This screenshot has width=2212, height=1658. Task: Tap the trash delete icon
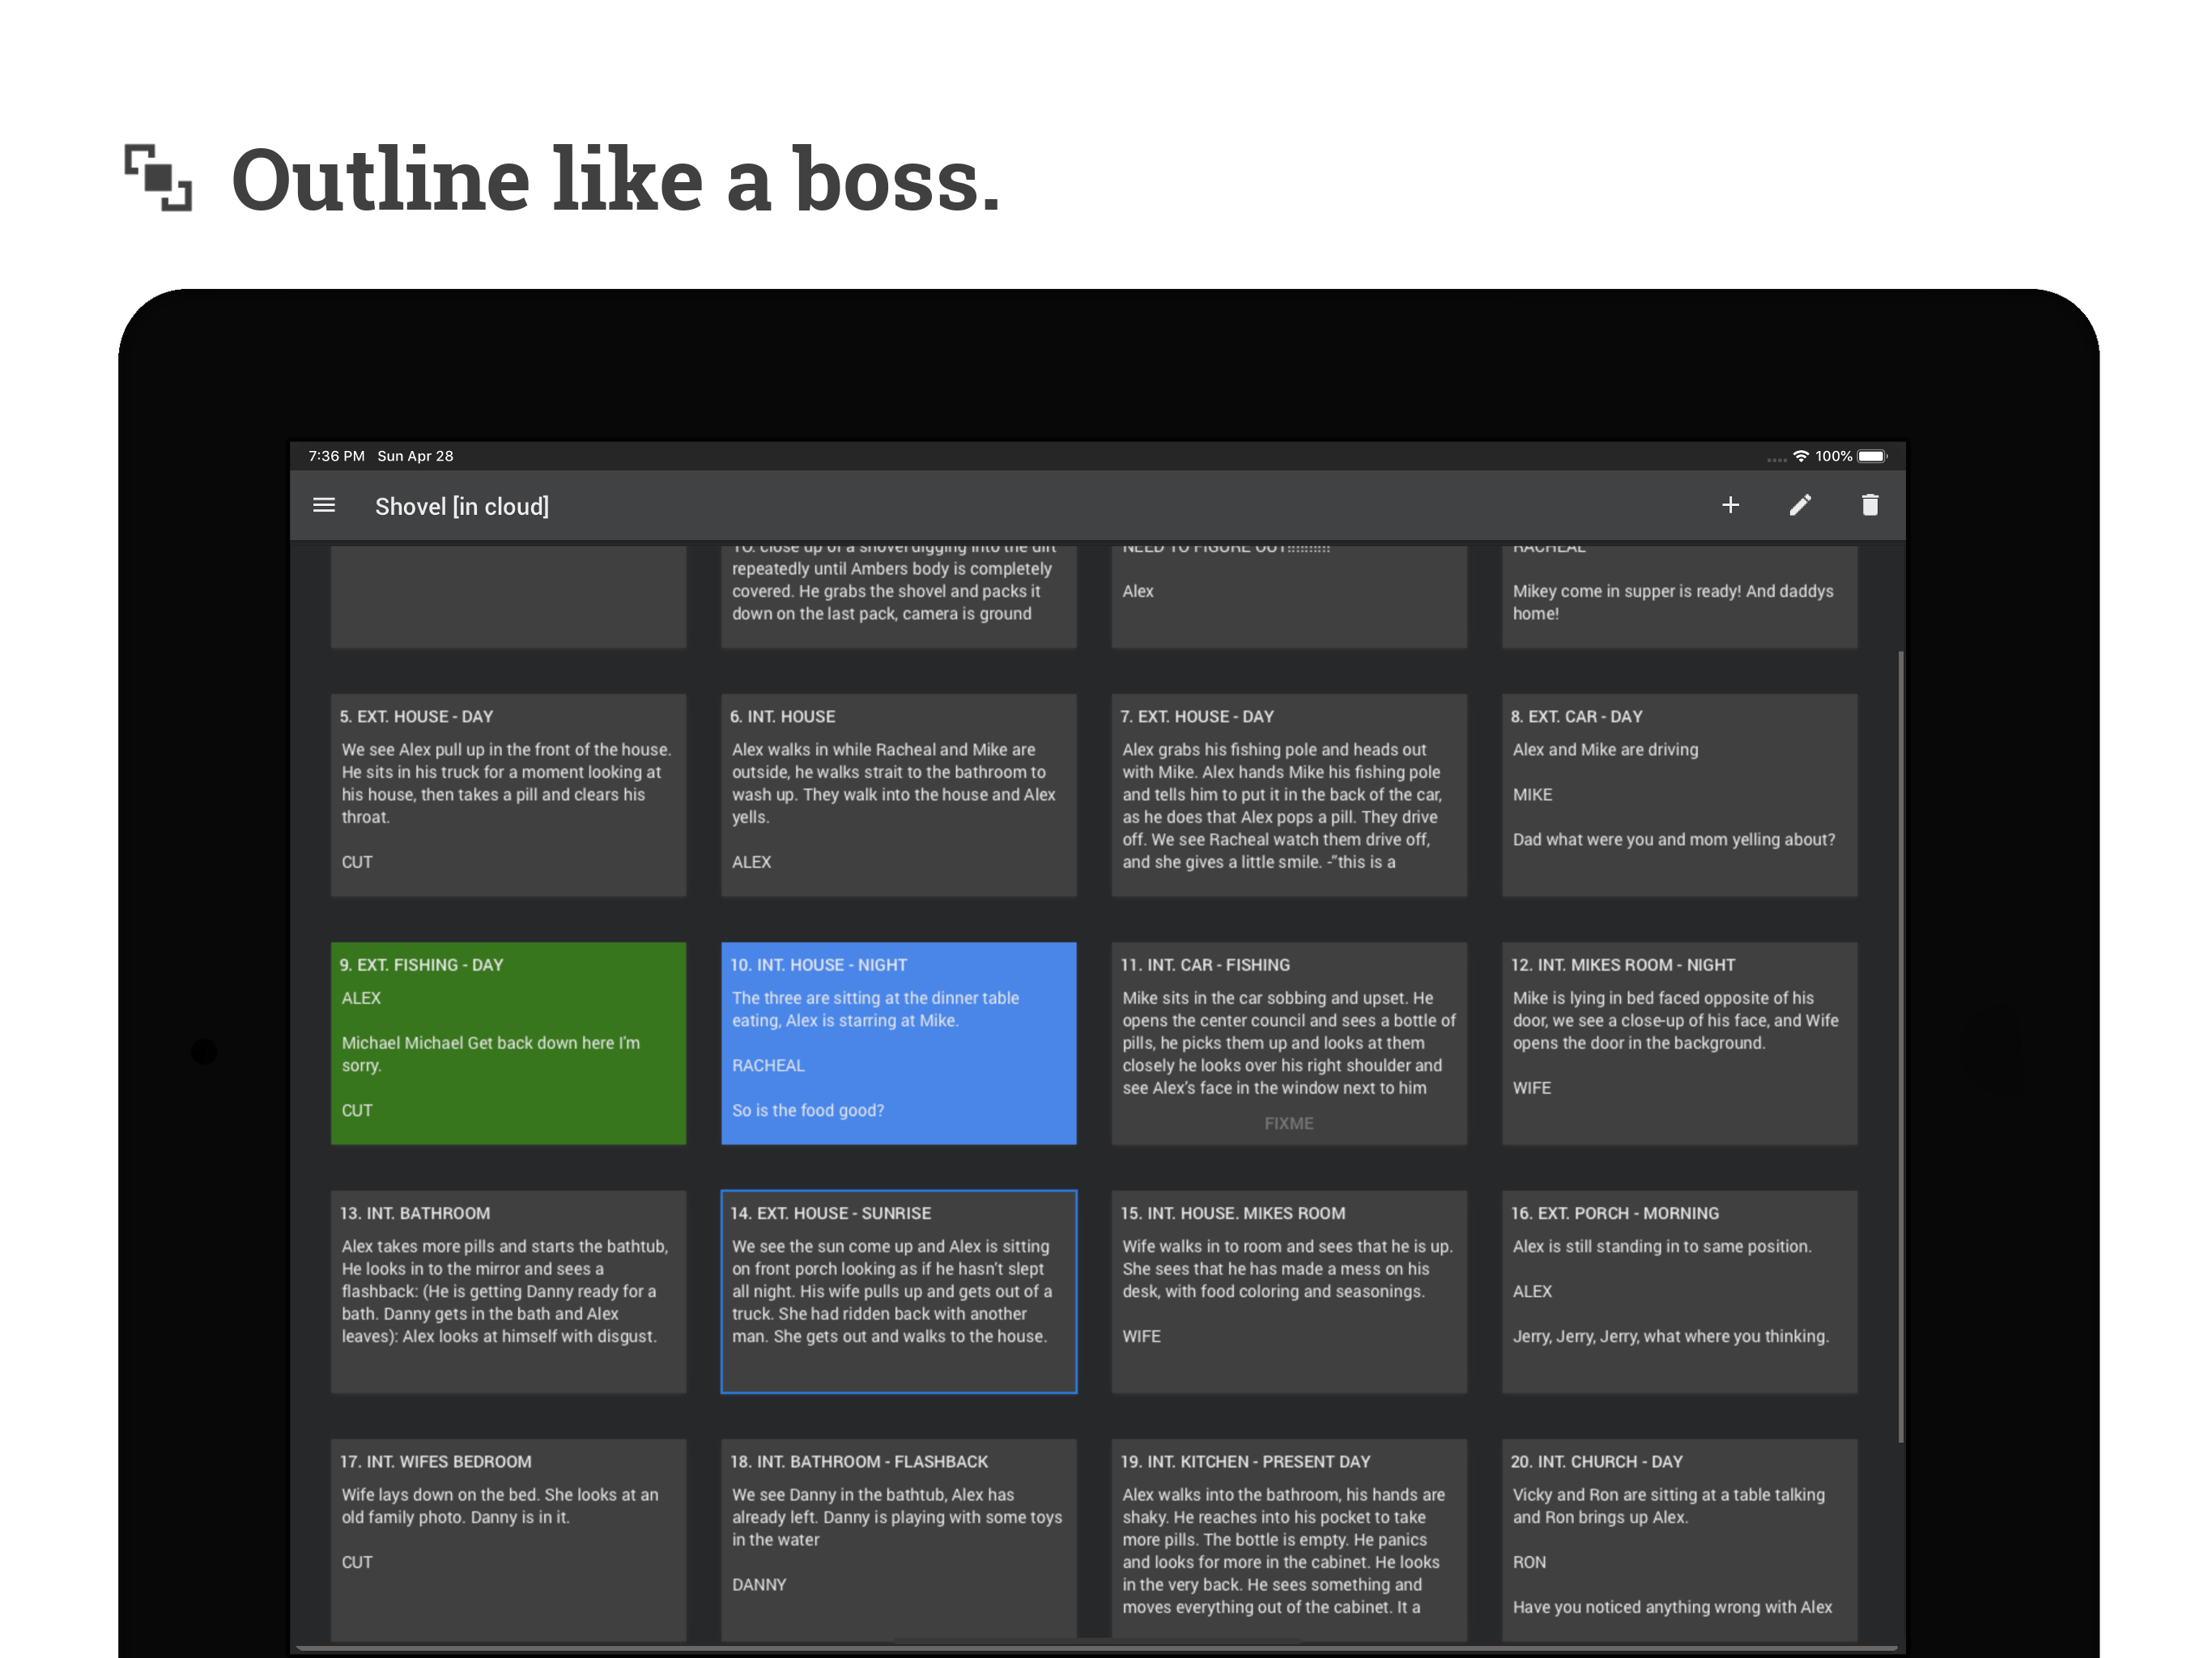tap(1869, 506)
